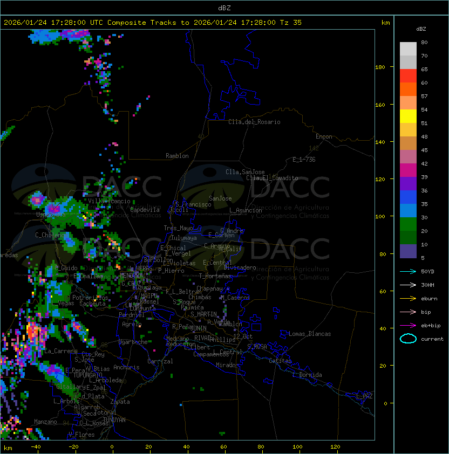Click the cyan 'current' ellipse legend icon
This screenshot has width=449, height=454.
pyautogui.click(x=408, y=339)
